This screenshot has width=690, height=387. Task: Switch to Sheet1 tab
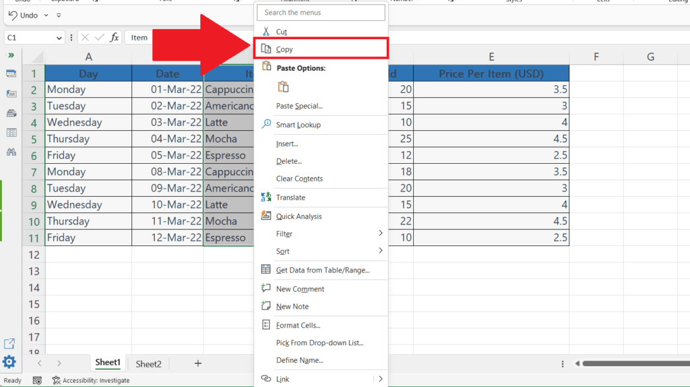pos(108,363)
